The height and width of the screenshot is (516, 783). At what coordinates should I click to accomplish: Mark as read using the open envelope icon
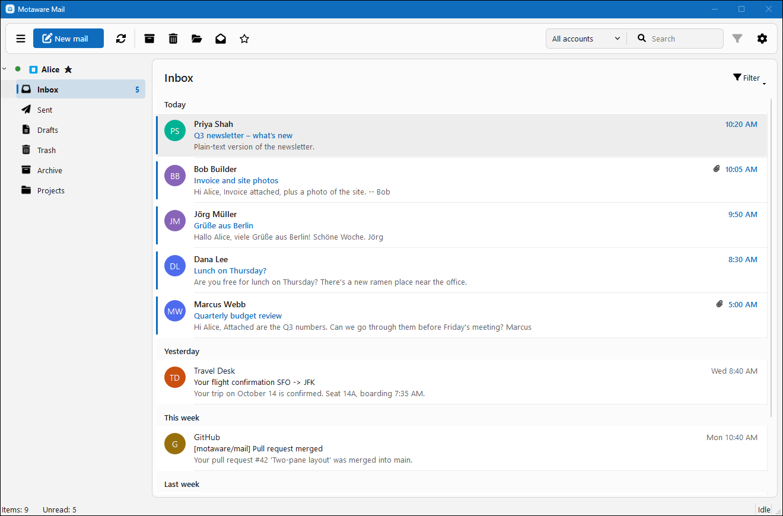pyautogui.click(x=221, y=39)
